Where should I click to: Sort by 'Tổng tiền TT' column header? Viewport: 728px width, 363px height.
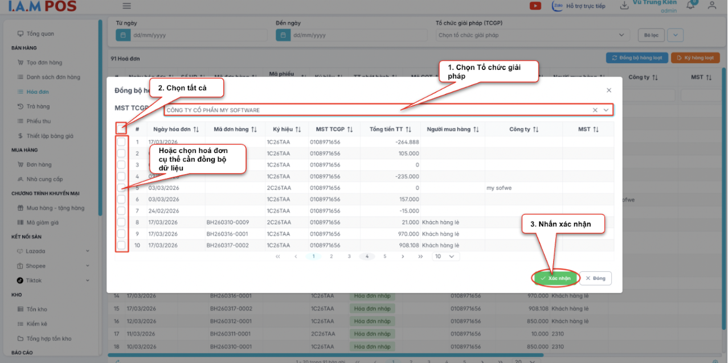(x=390, y=129)
